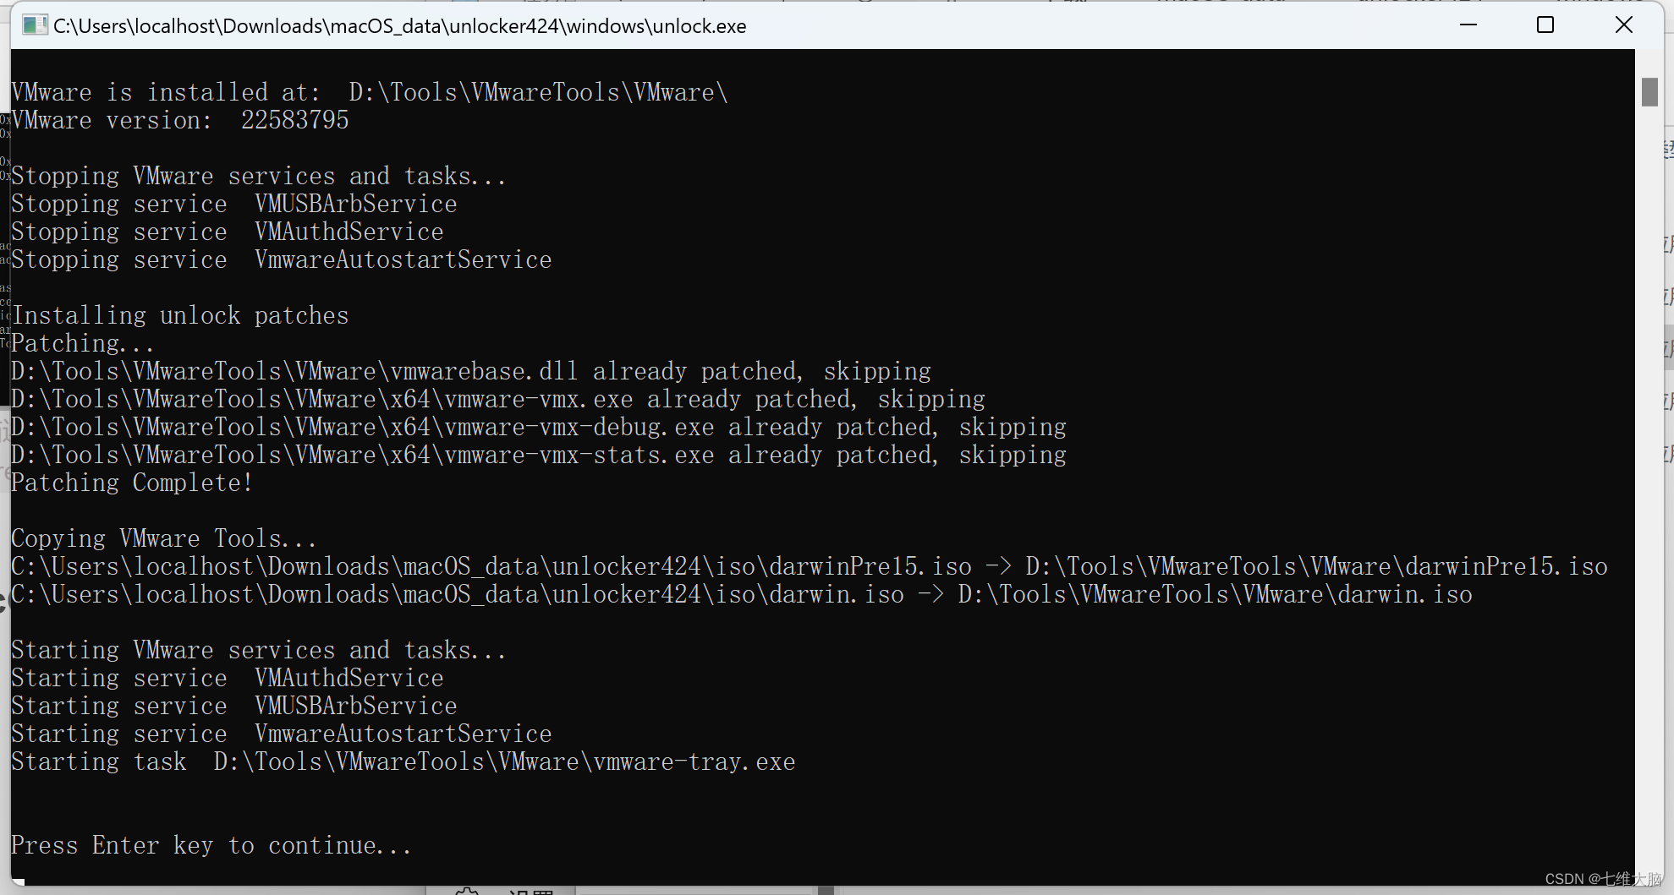Click the 'Stopping service VMUSBArbService' line

tap(234, 205)
